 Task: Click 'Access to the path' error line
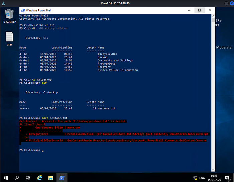pos(73,121)
